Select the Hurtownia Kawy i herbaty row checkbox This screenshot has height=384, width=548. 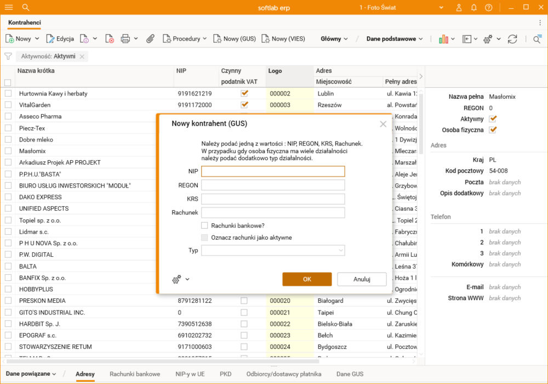point(8,94)
